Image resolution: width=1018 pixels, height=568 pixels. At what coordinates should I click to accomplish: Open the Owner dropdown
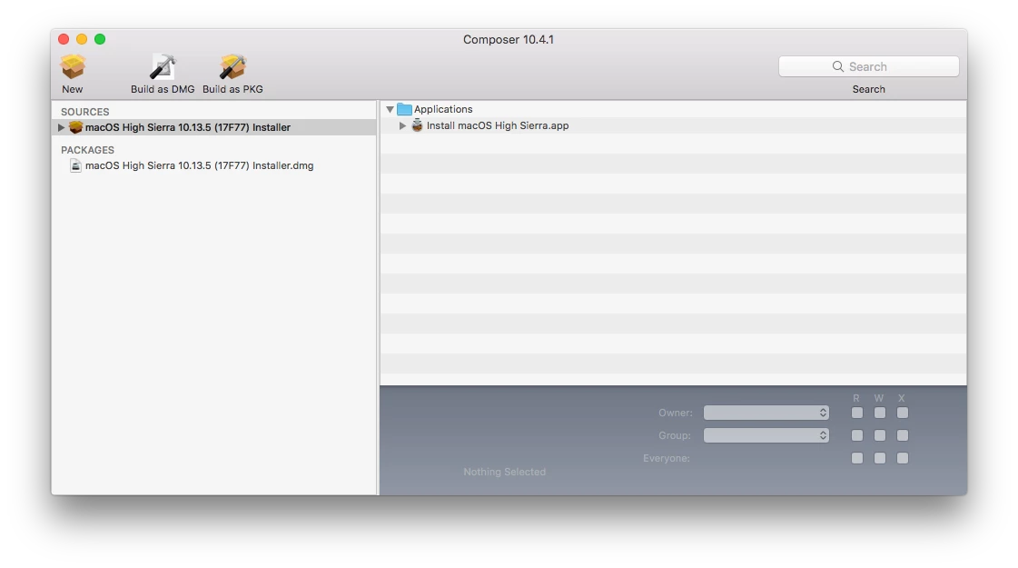(766, 413)
